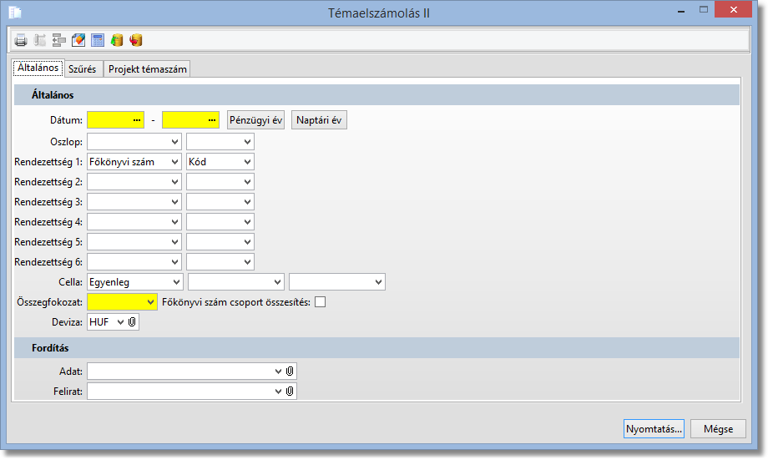Screen dimensions: 768x460
Task: Click the Nyomtatás... button
Action: tap(654, 429)
